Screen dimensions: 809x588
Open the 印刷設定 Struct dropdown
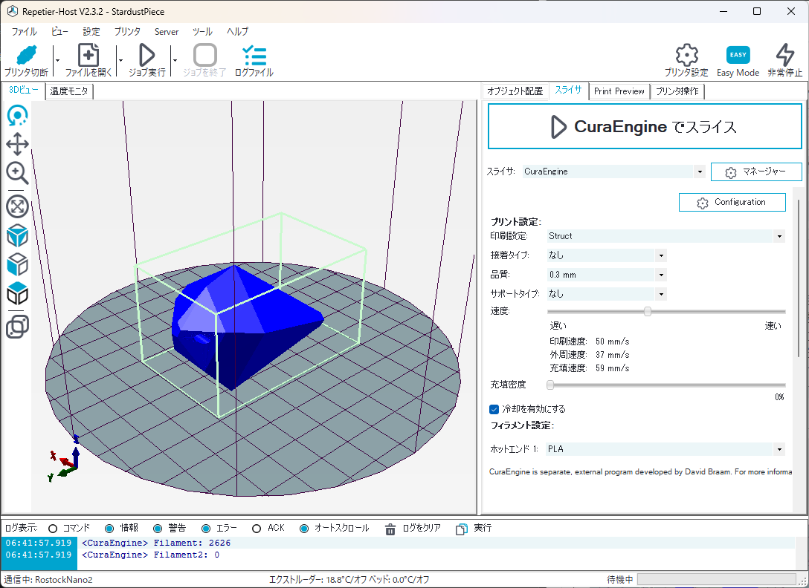pyautogui.click(x=779, y=236)
